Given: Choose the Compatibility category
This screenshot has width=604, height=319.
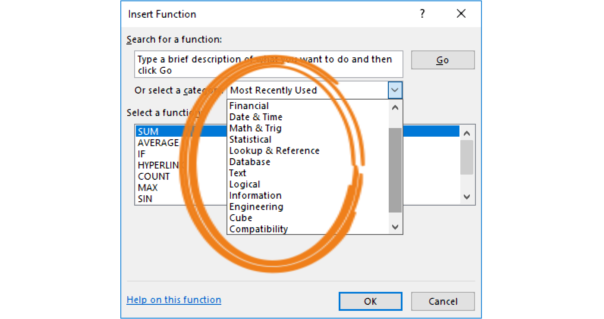Looking at the screenshot, I should click(x=258, y=229).
